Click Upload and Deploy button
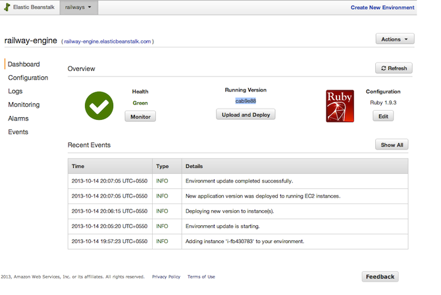The image size is (441, 295). 245,114
